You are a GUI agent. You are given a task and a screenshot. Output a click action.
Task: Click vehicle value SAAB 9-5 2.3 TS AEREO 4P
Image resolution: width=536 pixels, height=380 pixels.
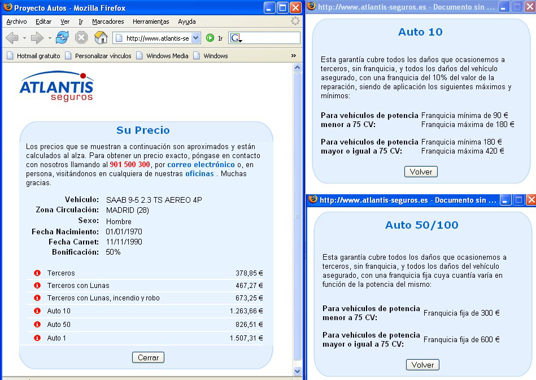click(x=154, y=200)
